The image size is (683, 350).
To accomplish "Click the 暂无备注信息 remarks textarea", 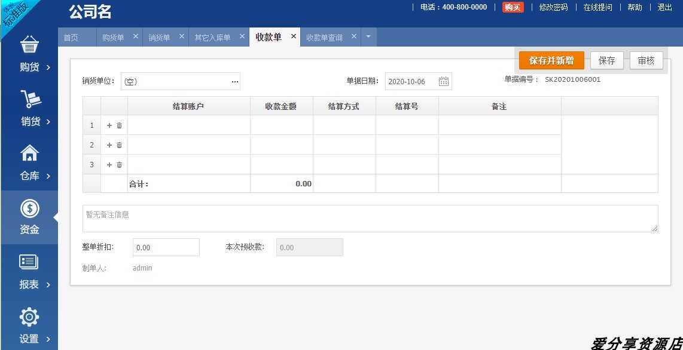I will [370, 219].
